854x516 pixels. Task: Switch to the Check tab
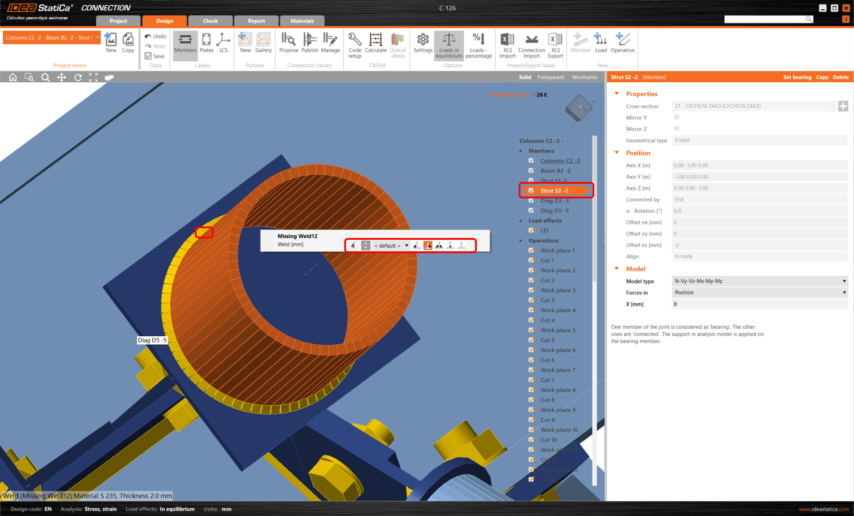pyautogui.click(x=210, y=21)
